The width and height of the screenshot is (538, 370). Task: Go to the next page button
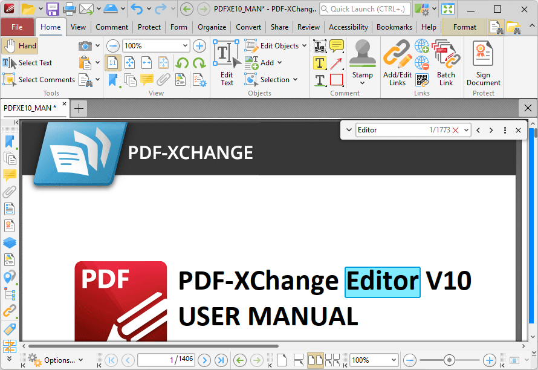(204, 360)
